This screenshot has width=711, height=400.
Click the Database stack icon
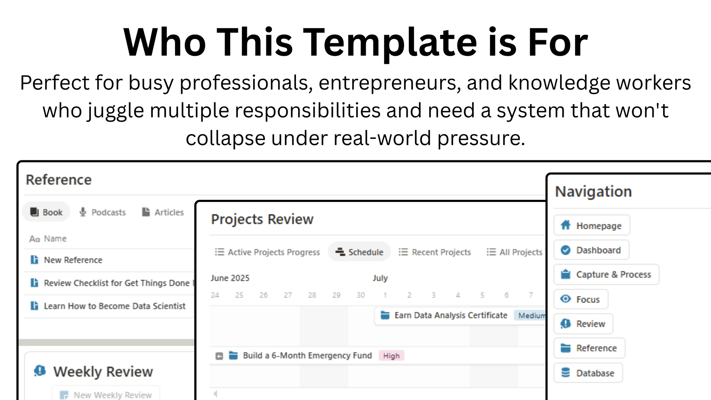click(x=566, y=373)
